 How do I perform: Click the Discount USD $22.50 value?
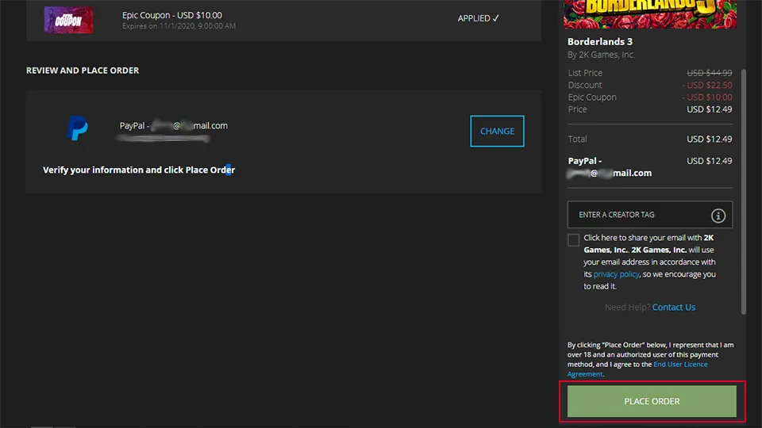click(707, 85)
